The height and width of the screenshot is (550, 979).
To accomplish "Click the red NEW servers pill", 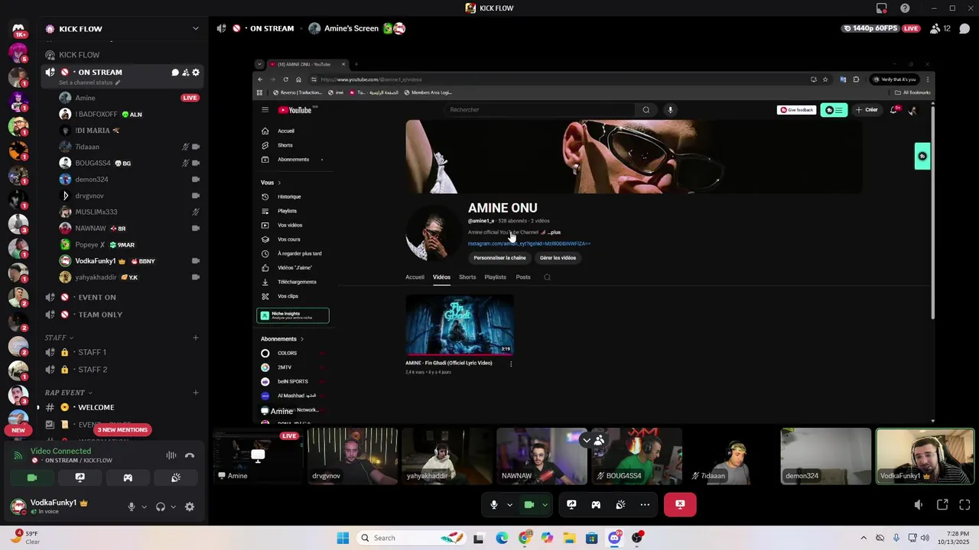I will pos(18,430).
